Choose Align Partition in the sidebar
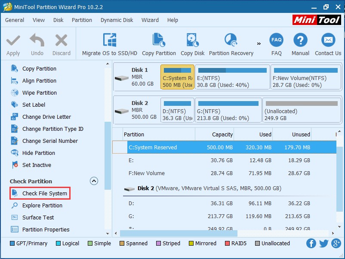This screenshot has width=345, height=259. coord(39,81)
